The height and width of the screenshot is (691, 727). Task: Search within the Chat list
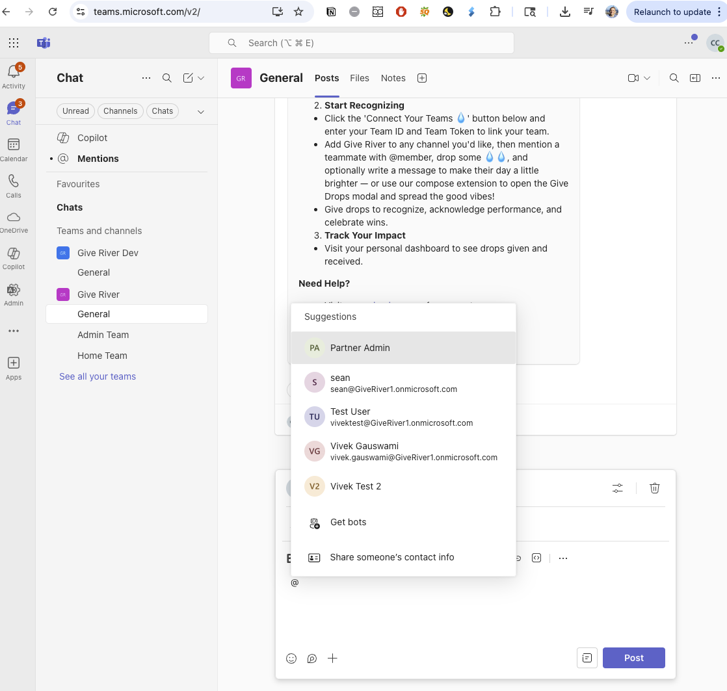(167, 78)
